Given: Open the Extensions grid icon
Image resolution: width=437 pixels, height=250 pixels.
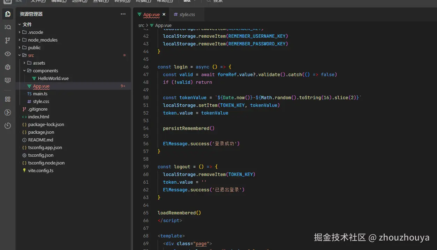Looking at the screenshot, I should click(8, 99).
